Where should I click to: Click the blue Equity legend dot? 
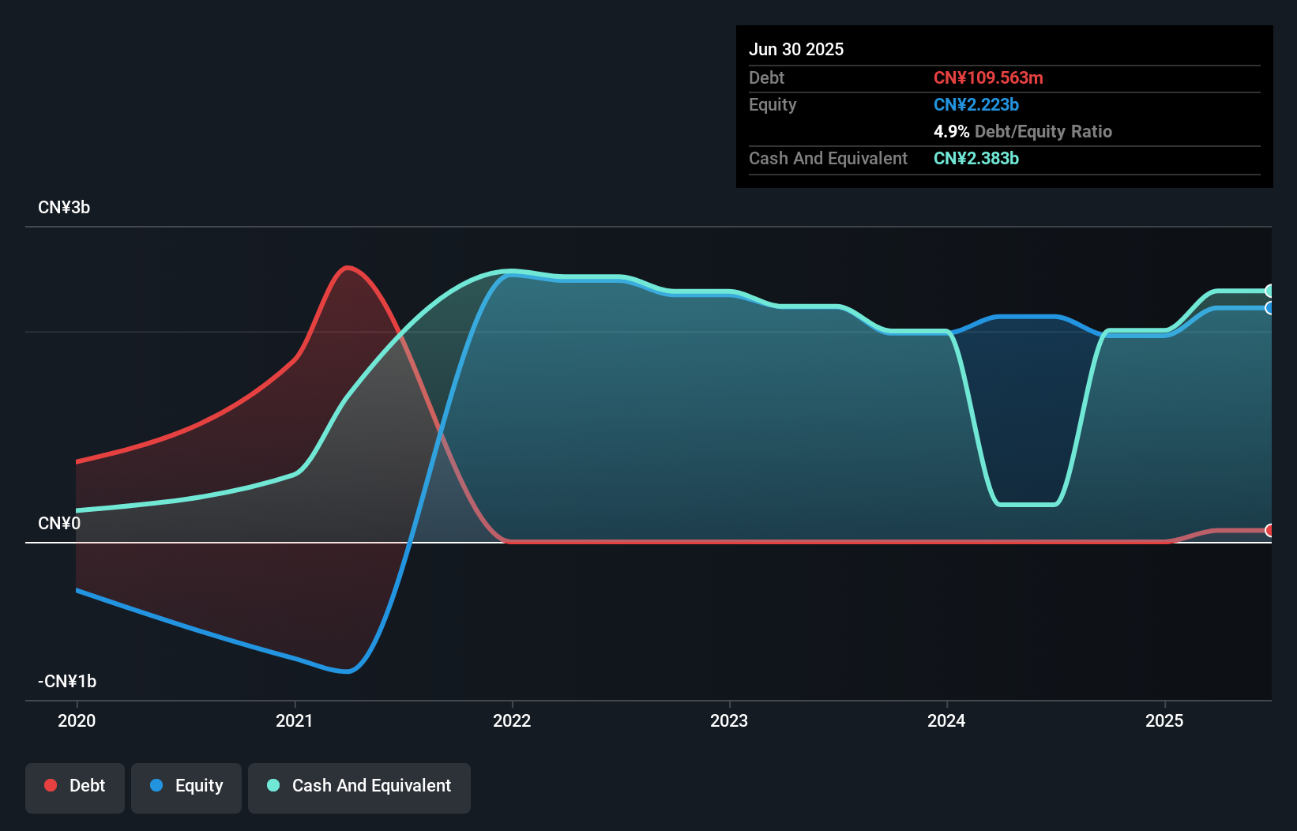[157, 785]
